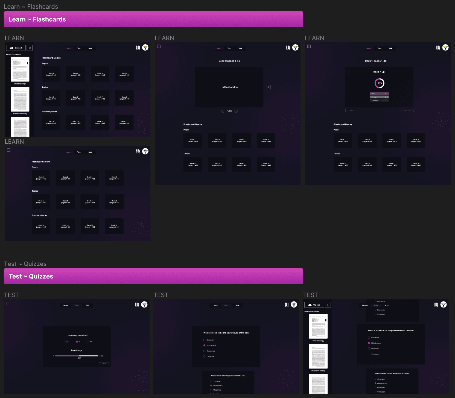Check Ribosomes in first question, collapsed-sidebar TEST frame
The width and height of the screenshot is (455, 398).
click(204, 351)
